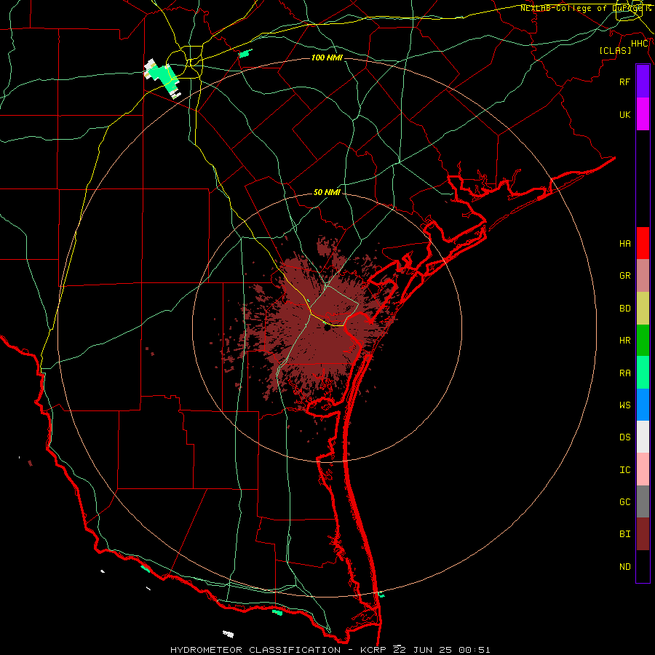The height and width of the screenshot is (655, 655).
Task: Click the RA legend label
Action: [x=625, y=373]
